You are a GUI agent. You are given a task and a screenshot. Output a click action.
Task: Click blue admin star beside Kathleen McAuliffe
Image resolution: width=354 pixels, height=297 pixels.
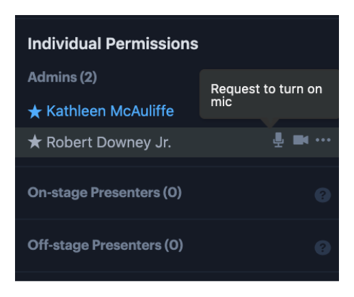coord(35,112)
